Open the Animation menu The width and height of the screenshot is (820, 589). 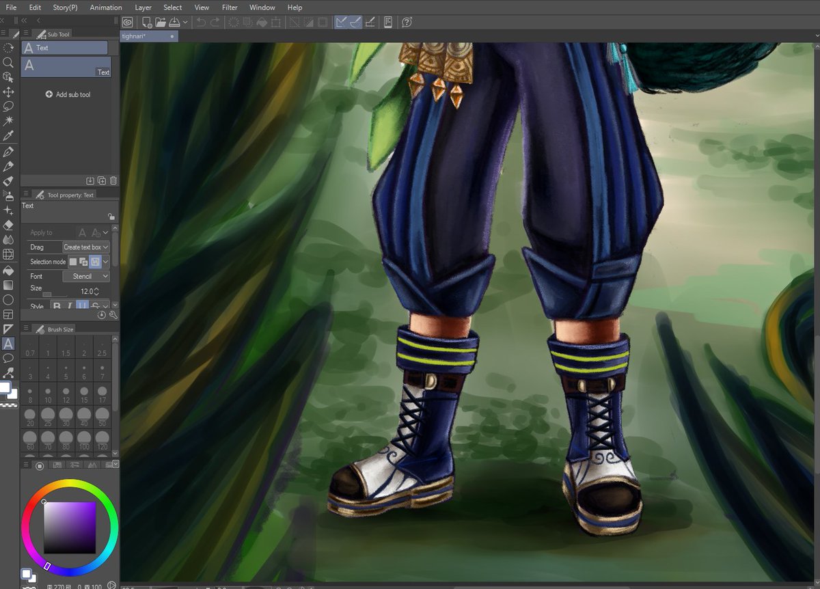click(x=106, y=8)
